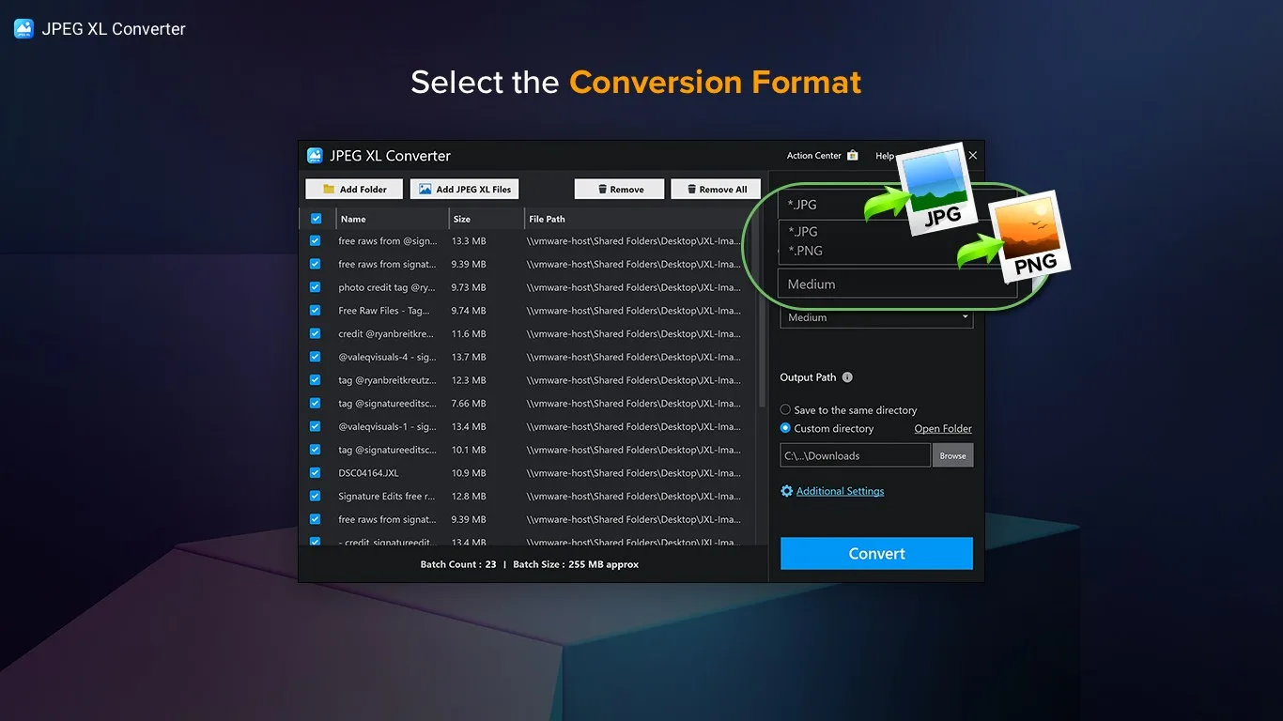Screen dimensions: 1283x721
Task: Select file name 'credit @ryanbreitkre...'
Action: (386, 334)
